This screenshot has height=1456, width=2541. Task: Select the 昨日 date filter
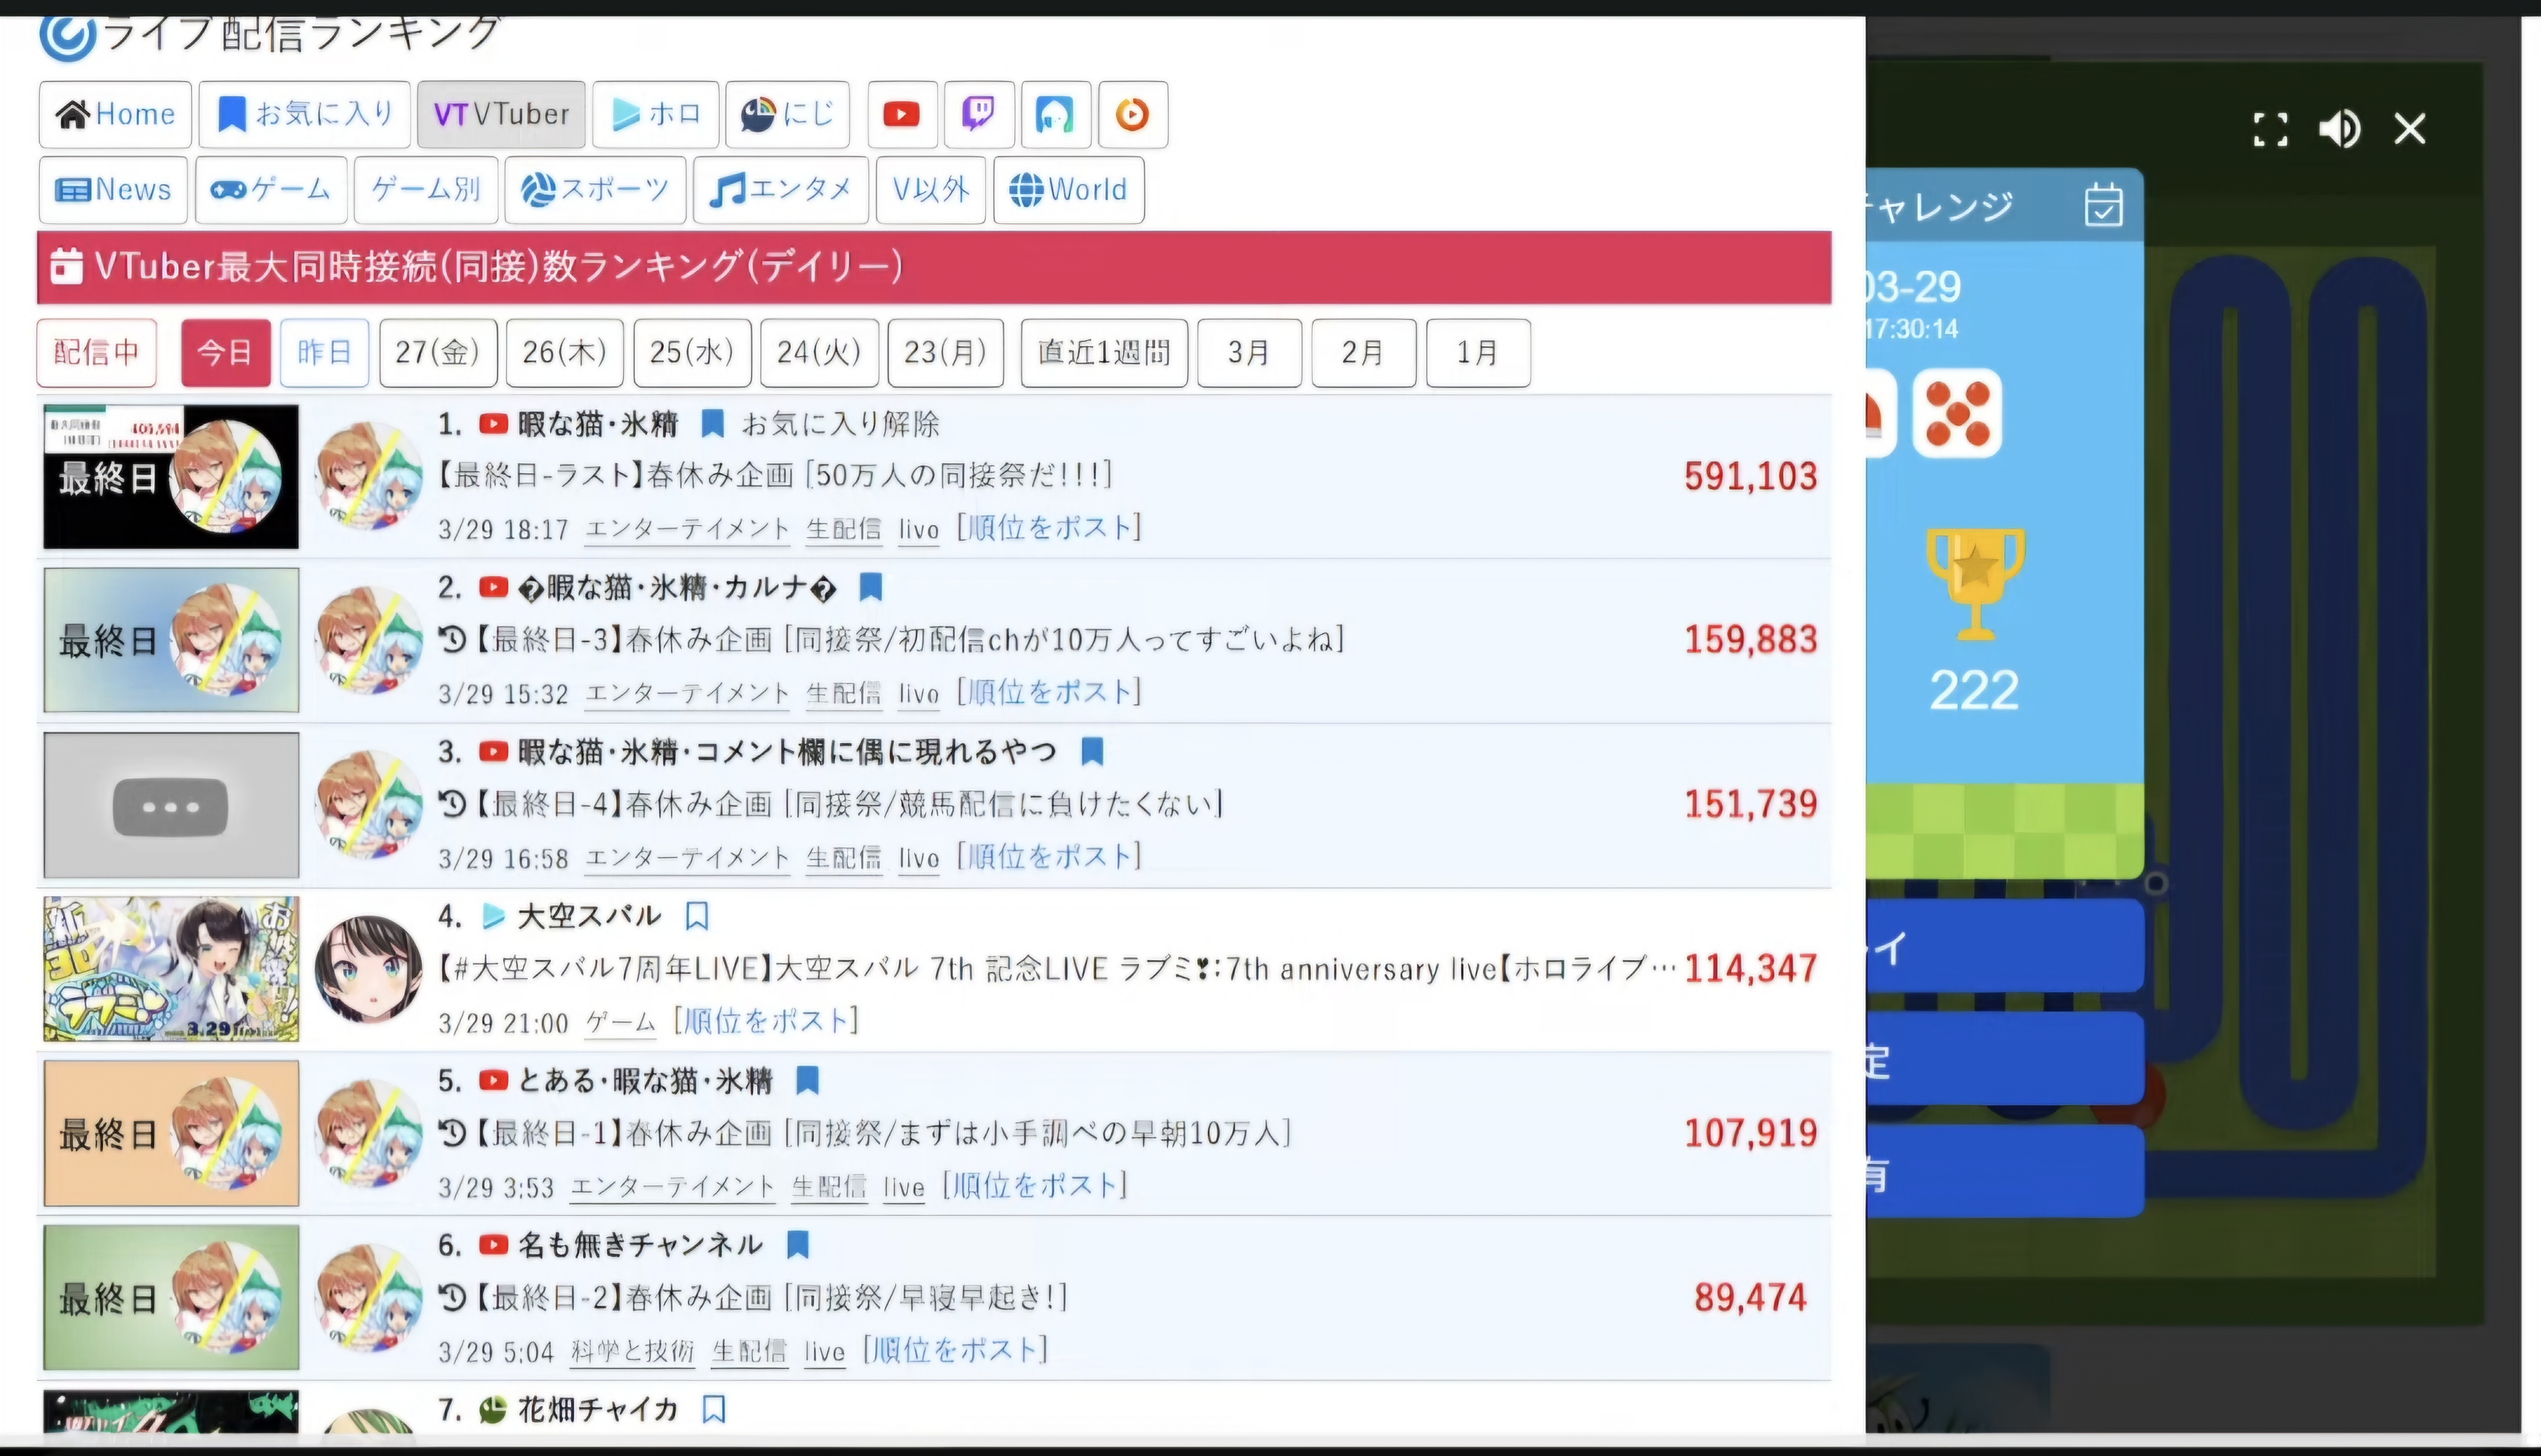324,353
